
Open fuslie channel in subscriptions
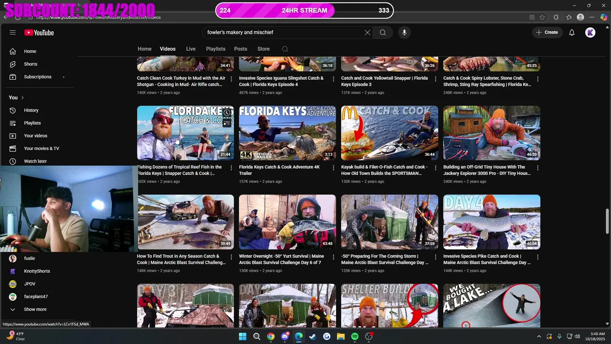(30, 258)
